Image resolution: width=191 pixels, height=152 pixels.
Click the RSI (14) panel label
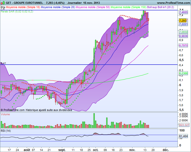click(6, 131)
